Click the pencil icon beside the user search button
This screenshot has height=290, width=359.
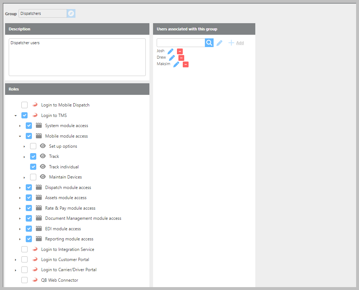click(219, 43)
